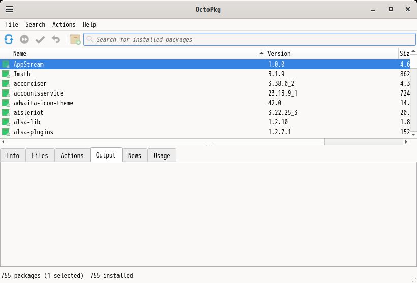Click version 1.2.7.1 cell
Viewport: 417px width, 283px height.
(279, 132)
